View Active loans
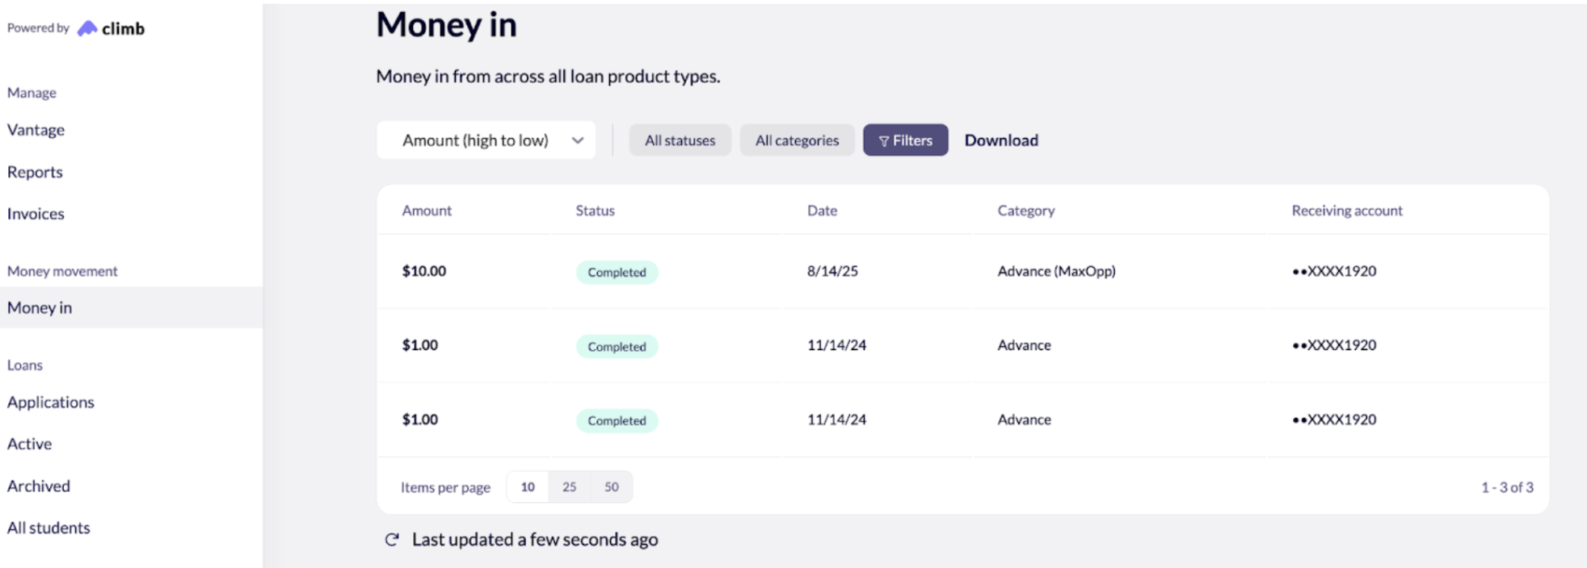Viewport: 1587px width, 568px height. (30, 444)
